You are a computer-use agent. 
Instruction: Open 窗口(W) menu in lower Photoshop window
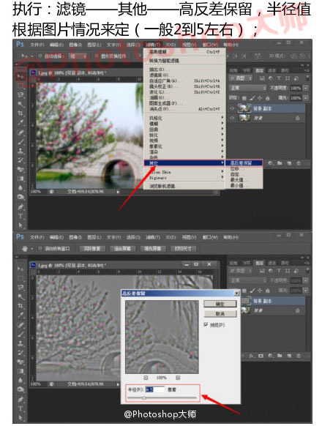210,237
